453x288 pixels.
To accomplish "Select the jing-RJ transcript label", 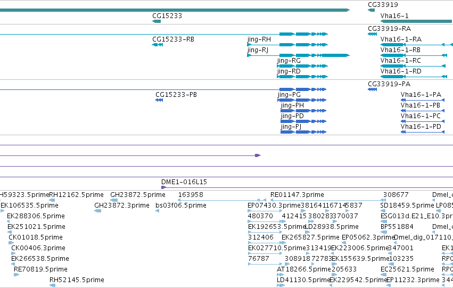I will pos(258,50).
